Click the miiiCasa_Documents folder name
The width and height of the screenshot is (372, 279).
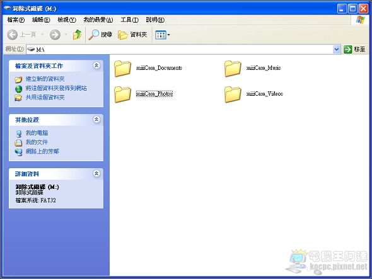[159, 68]
